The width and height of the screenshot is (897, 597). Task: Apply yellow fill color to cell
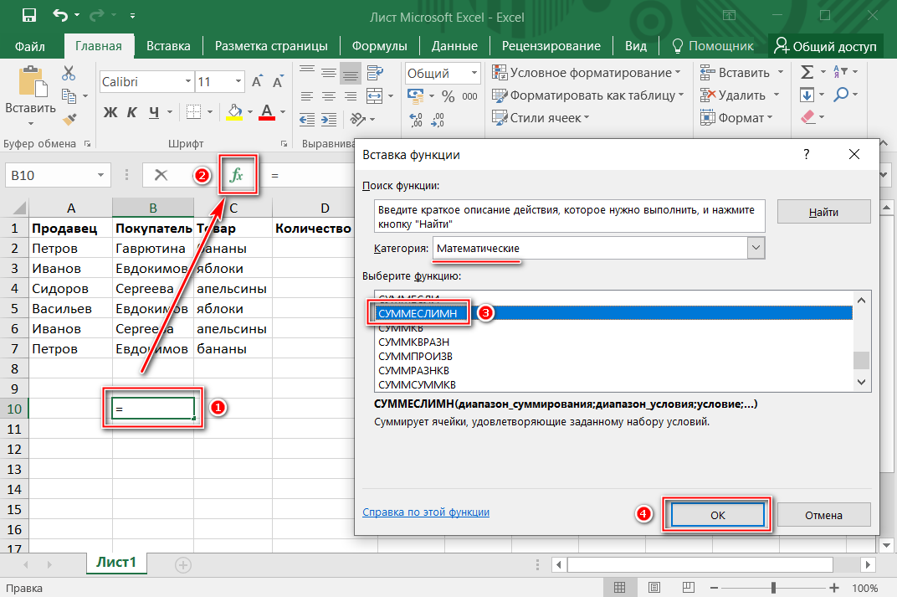click(x=234, y=111)
